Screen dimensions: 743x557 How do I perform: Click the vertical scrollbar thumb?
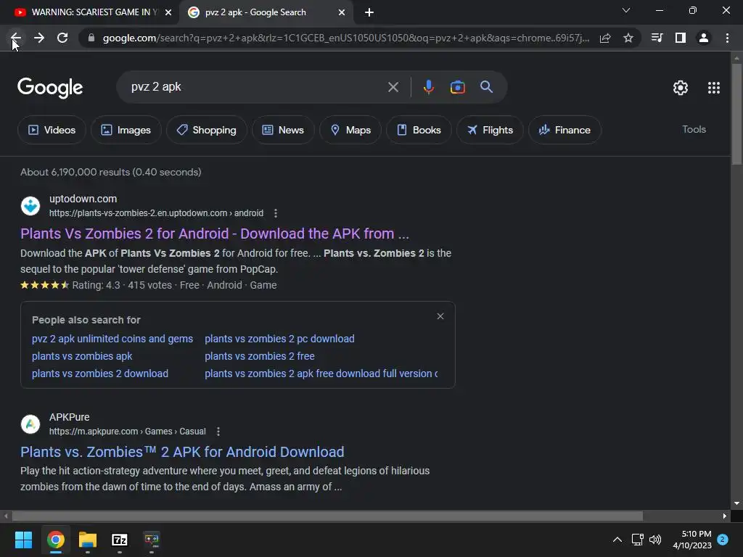[x=736, y=114]
